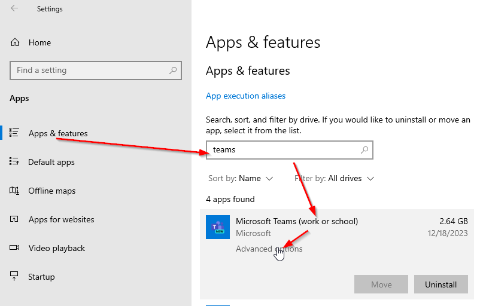Screen dimensions: 480x306
Task: Click the Default apps icon
Action: pyautogui.click(x=14, y=161)
